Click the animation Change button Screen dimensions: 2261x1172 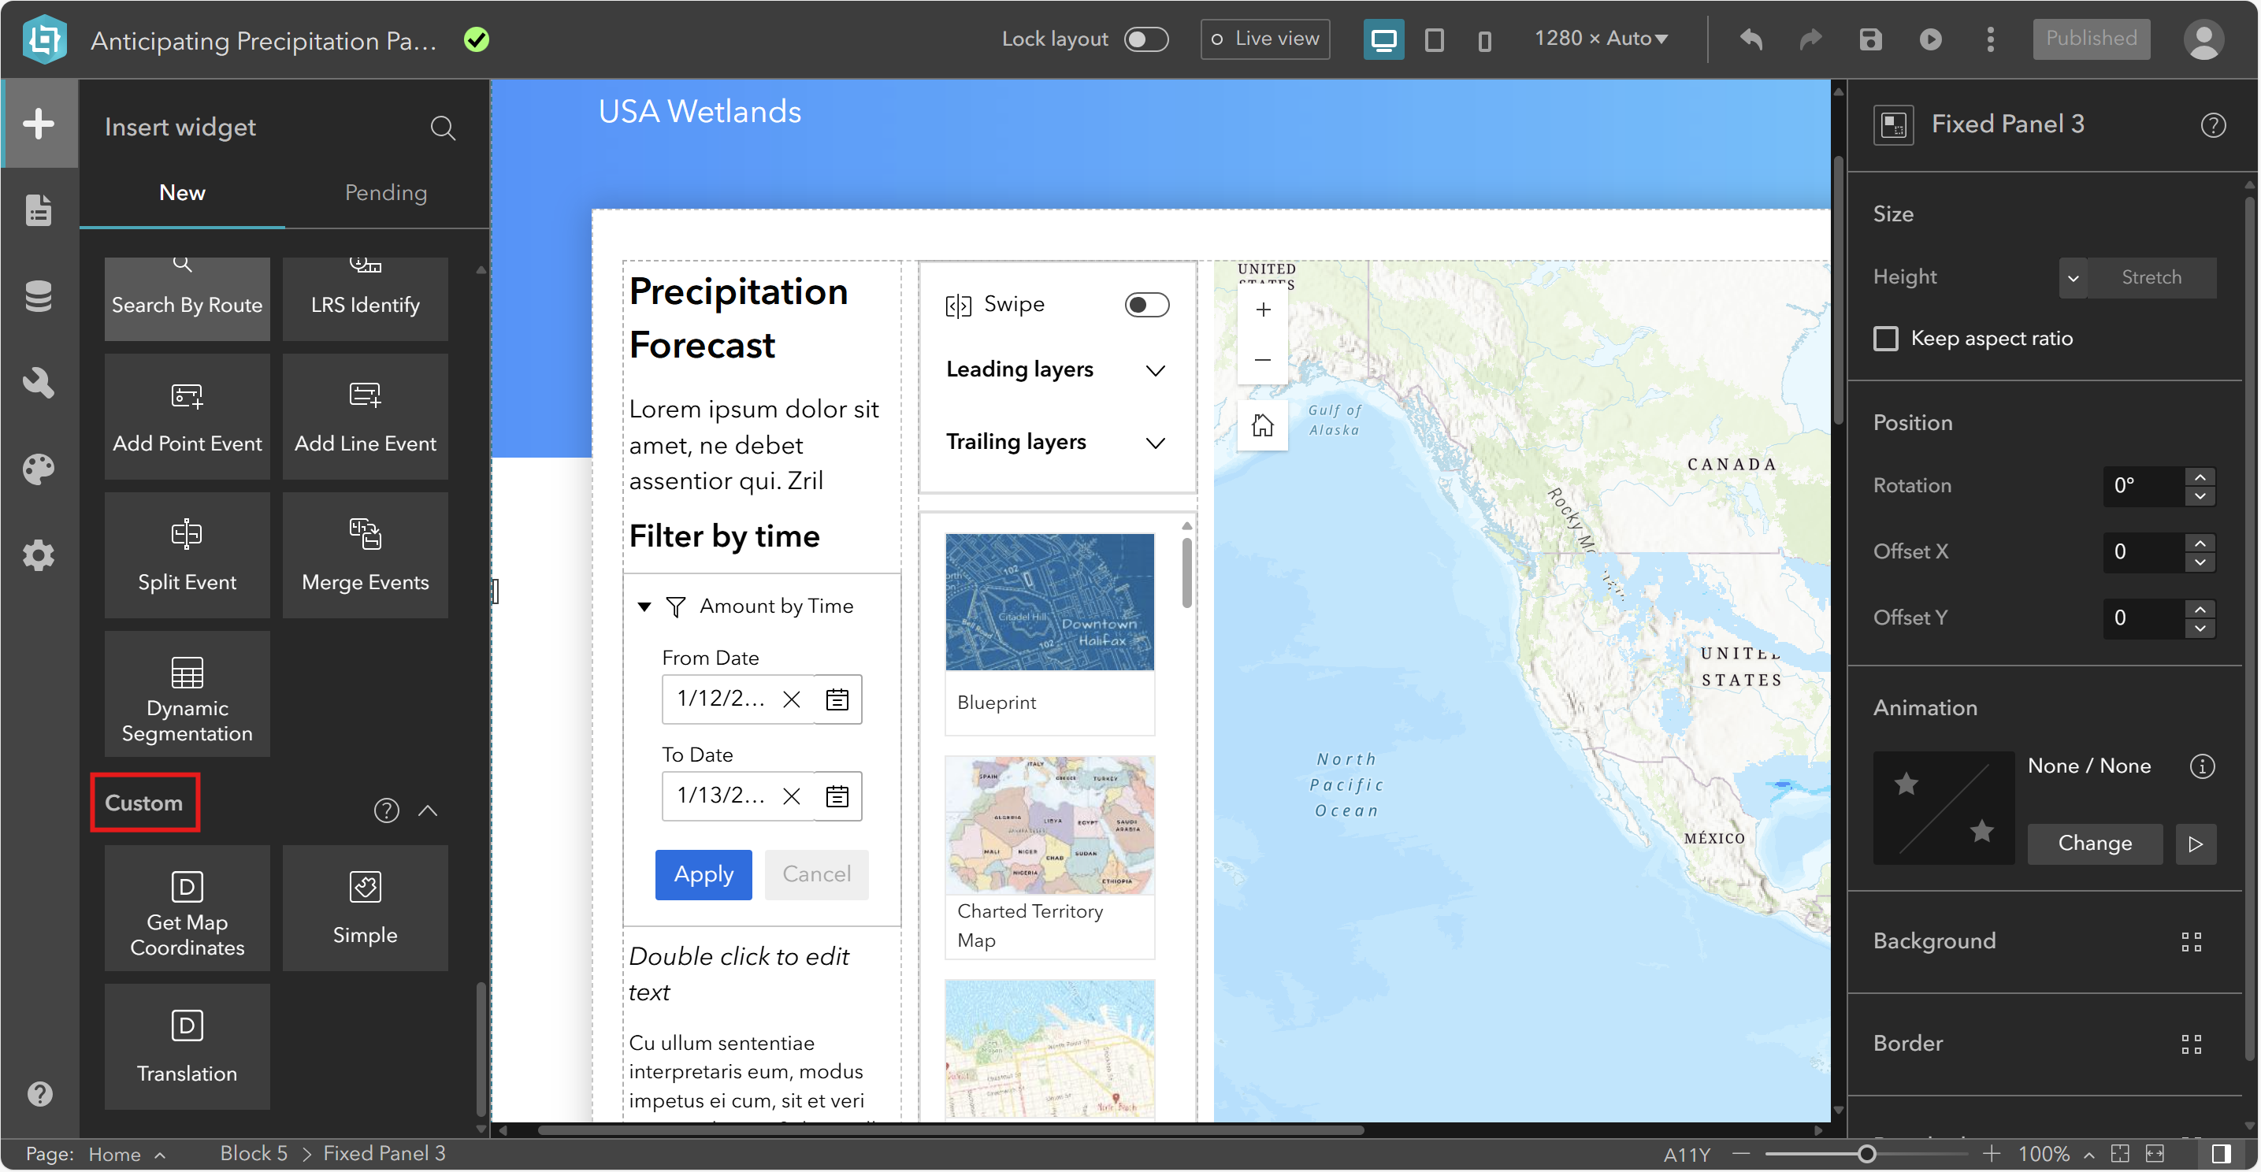point(2094,843)
